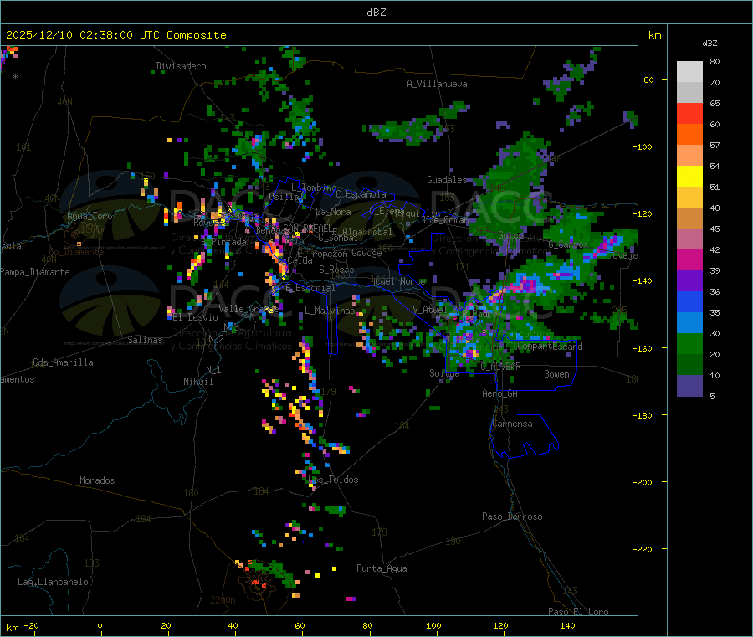Image resolution: width=753 pixels, height=637 pixels.
Task: Click the Lag.Llancanelo location label
Action: click(54, 582)
